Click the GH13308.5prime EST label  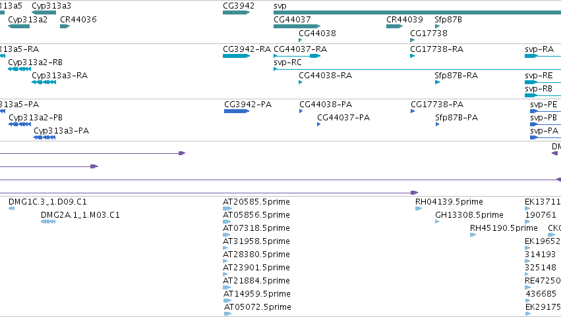click(469, 215)
